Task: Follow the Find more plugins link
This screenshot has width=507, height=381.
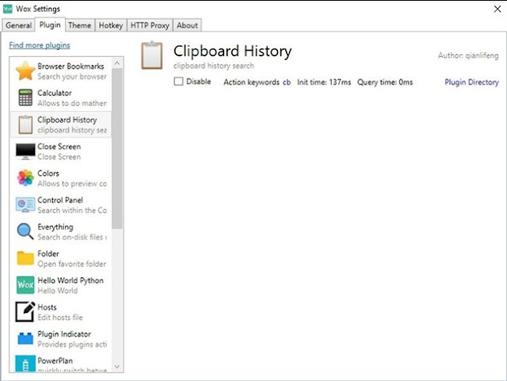Action: [40, 45]
